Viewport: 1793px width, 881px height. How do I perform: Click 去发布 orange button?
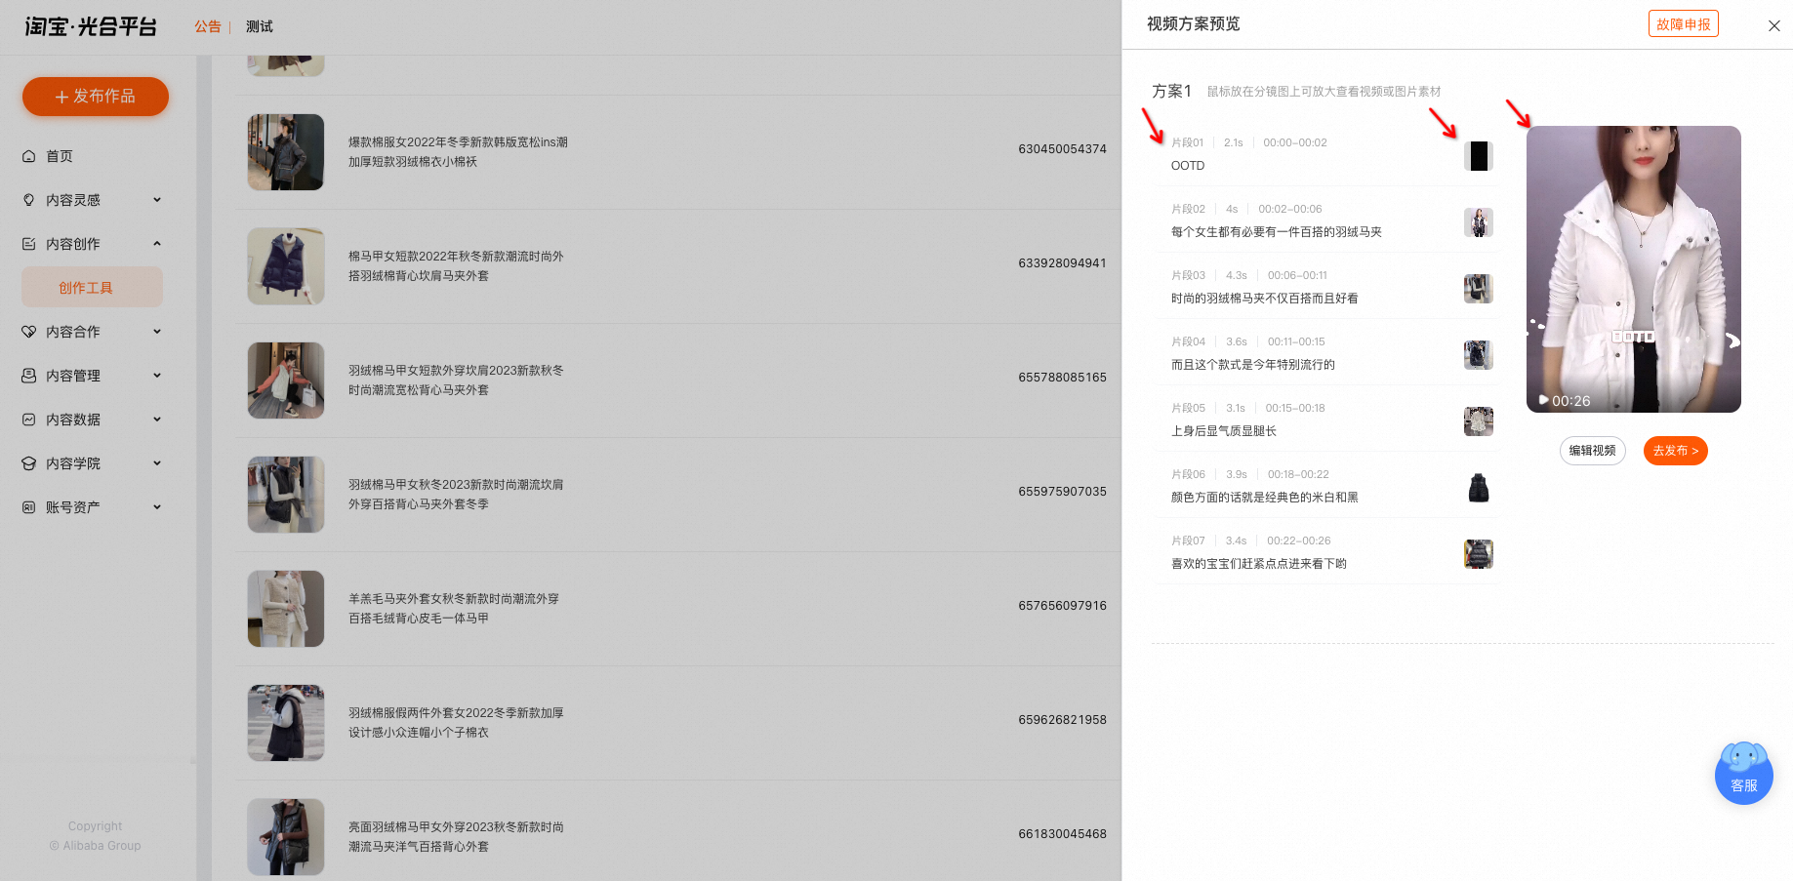coord(1675,451)
